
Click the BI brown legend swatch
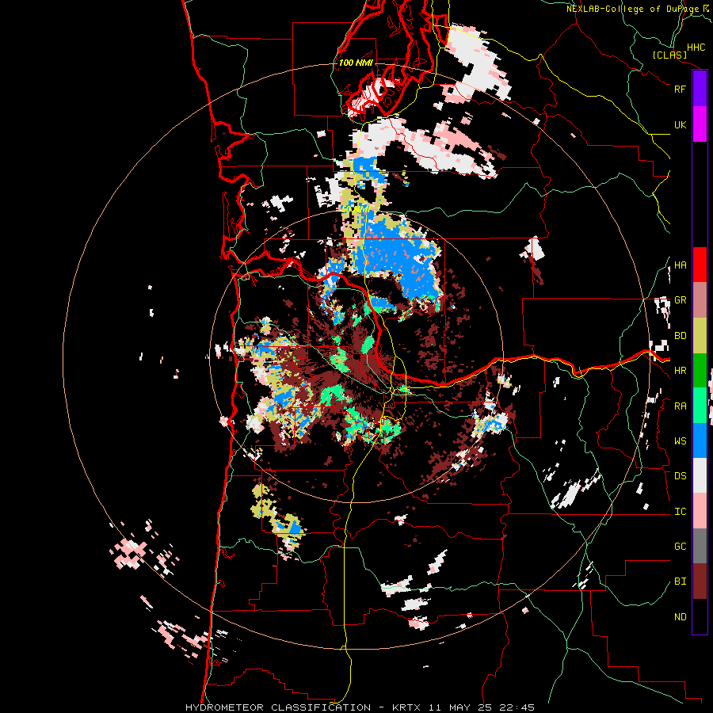[700, 581]
